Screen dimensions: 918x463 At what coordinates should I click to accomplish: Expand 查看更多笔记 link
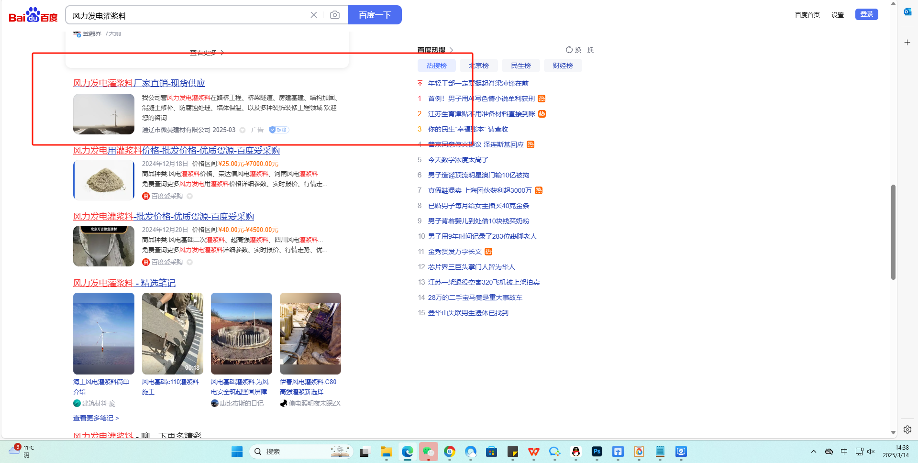pos(96,418)
